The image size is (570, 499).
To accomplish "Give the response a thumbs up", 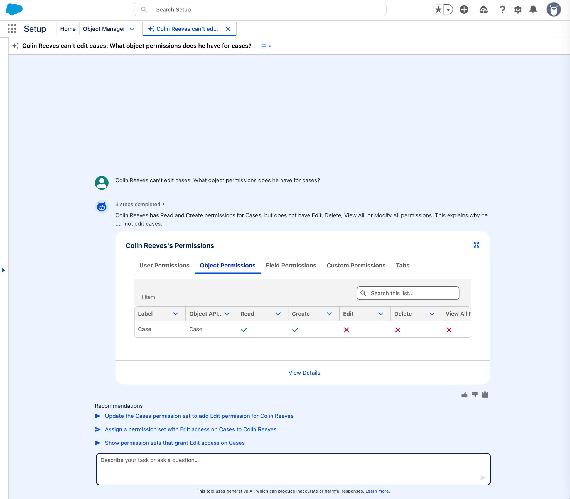I will (464, 395).
